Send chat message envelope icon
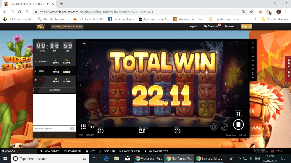 tap(72, 128)
